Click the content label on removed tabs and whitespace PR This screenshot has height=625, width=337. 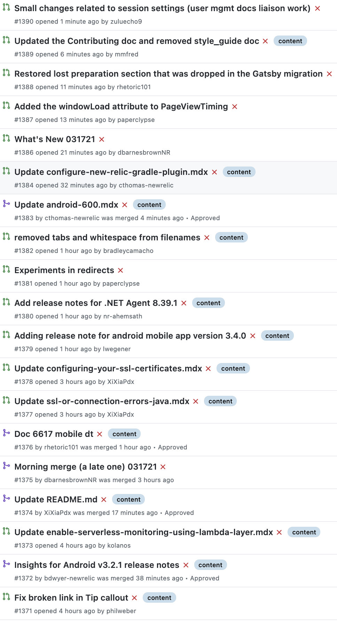(x=231, y=238)
